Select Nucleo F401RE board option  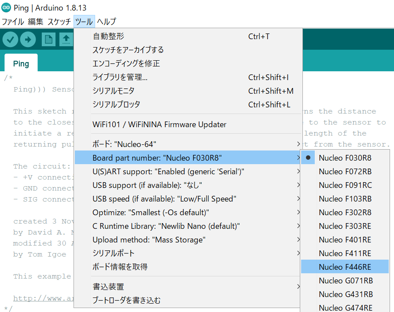pos(345,240)
